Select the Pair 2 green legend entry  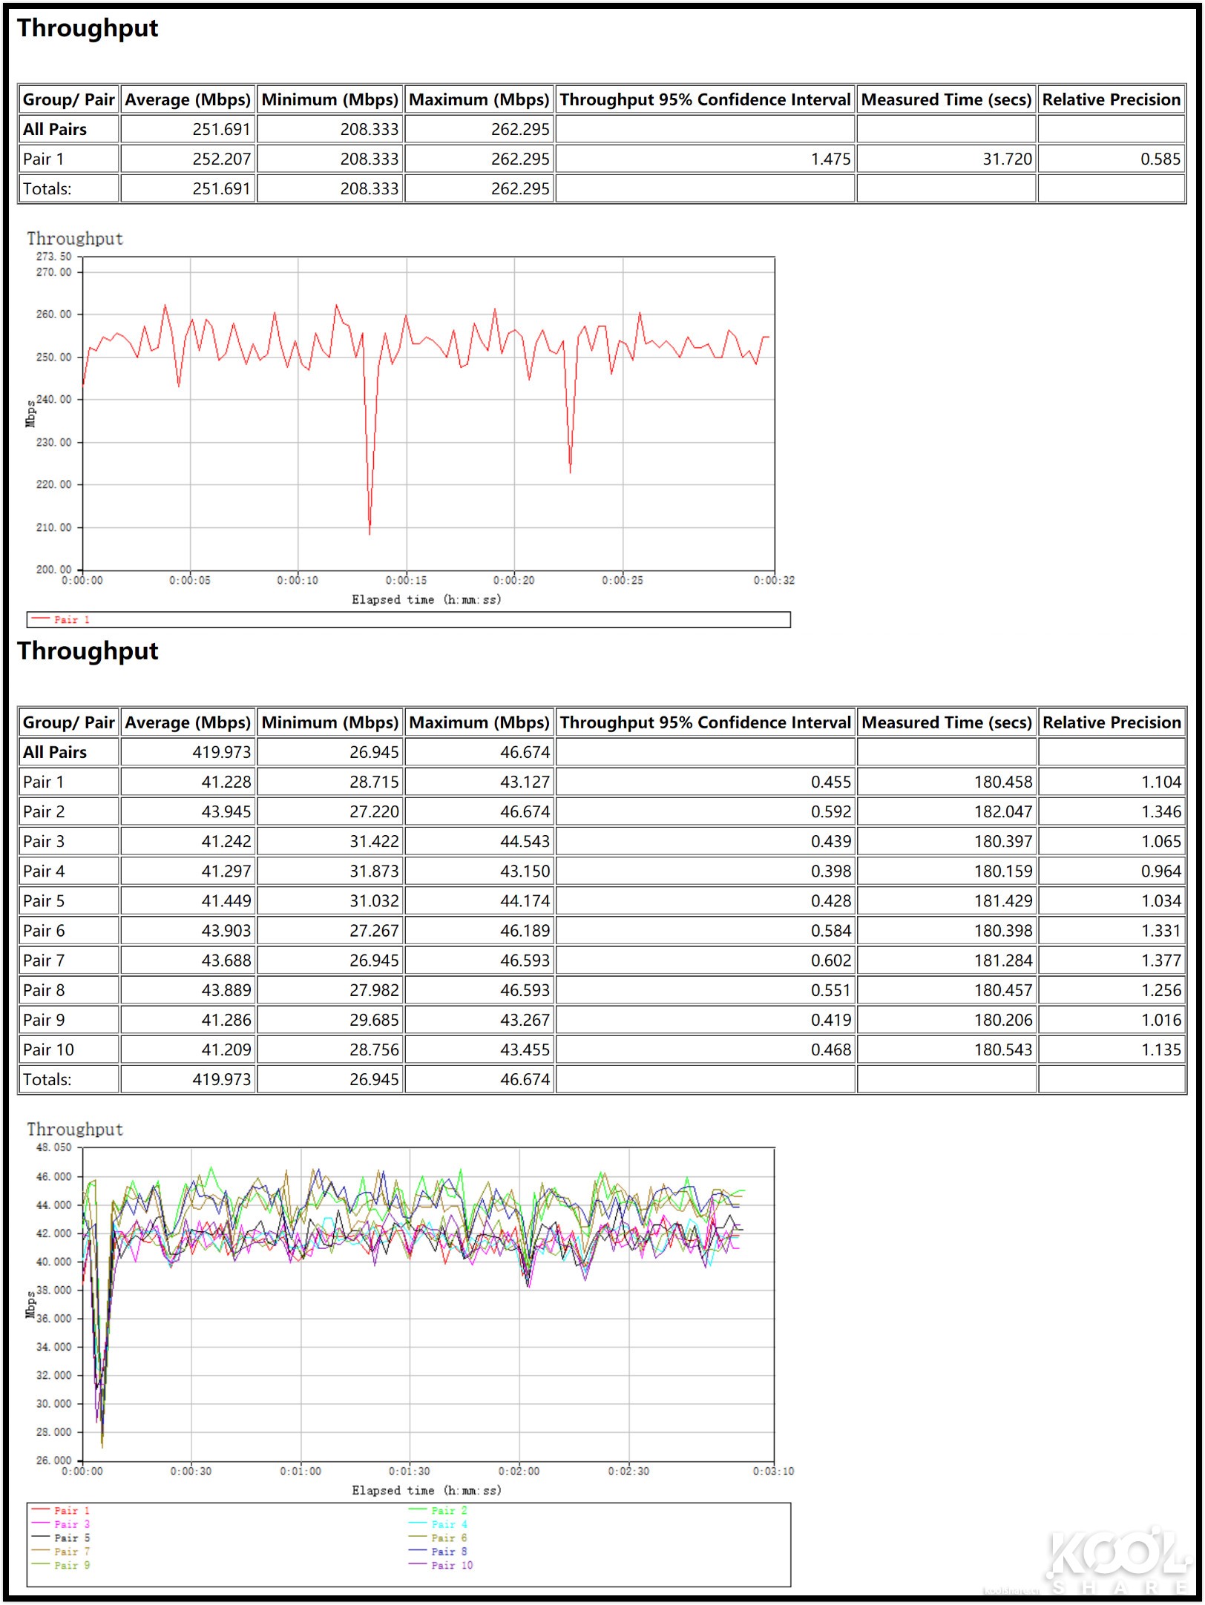click(x=439, y=1511)
